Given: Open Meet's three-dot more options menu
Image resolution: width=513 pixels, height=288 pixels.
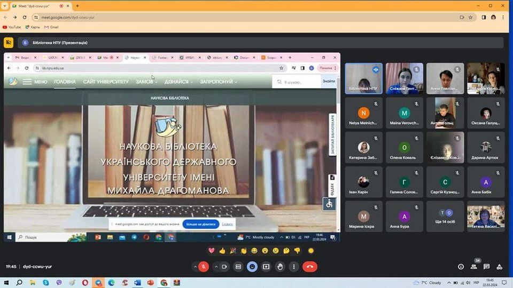Looking at the screenshot, I should [x=293, y=267].
